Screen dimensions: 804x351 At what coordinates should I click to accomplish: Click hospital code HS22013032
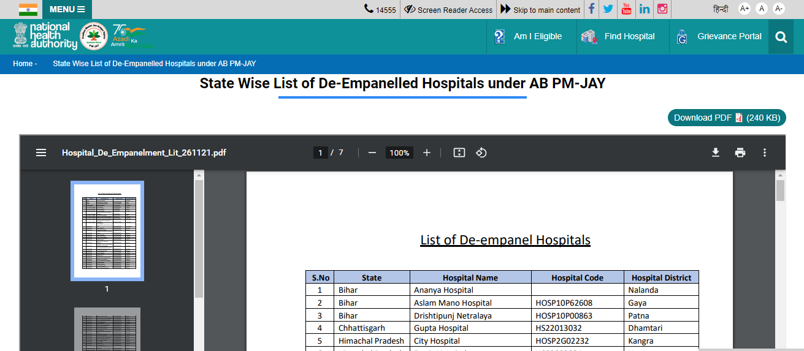pyautogui.click(x=559, y=328)
